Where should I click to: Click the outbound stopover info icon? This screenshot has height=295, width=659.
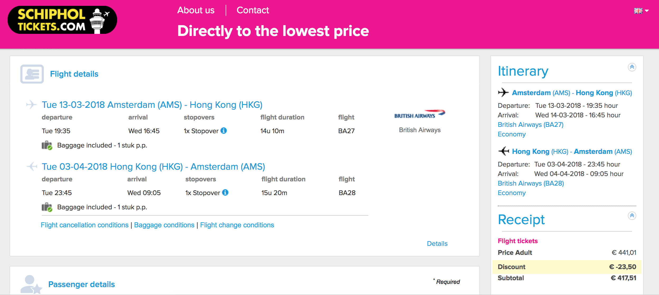(x=224, y=131)
